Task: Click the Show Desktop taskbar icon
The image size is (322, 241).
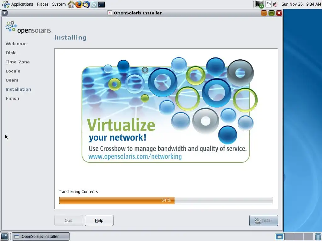Action: pos(4,237)
